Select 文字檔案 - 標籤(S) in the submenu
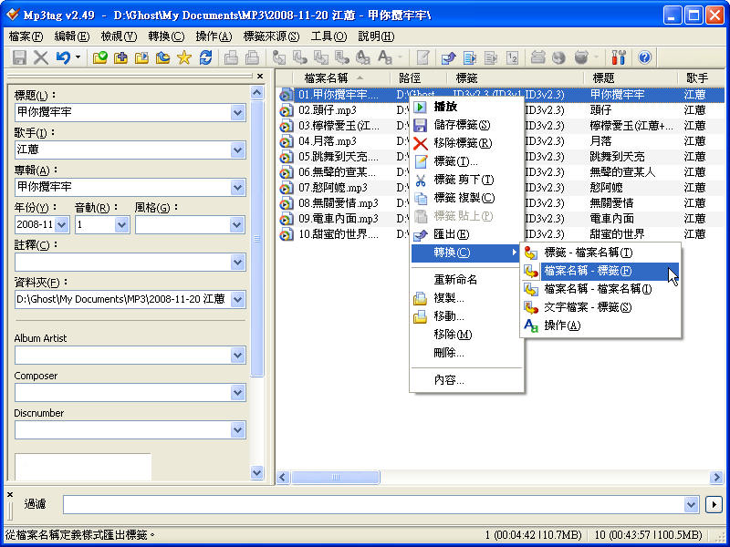The height and width of the screenshot is (547, 730). point(600,307)
